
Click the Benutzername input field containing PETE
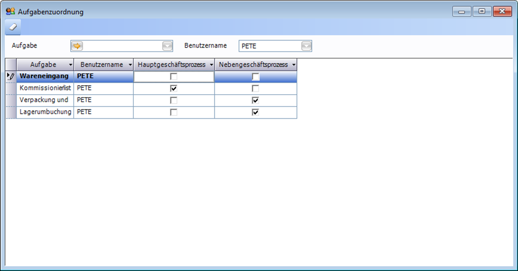pos(270,46)
